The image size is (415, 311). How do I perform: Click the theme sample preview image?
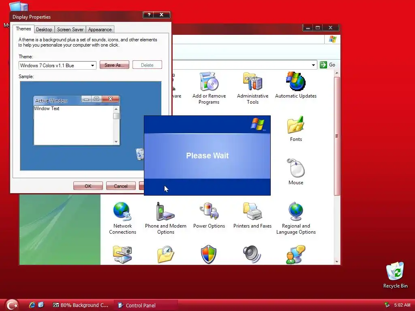click(x=90, y=126)
